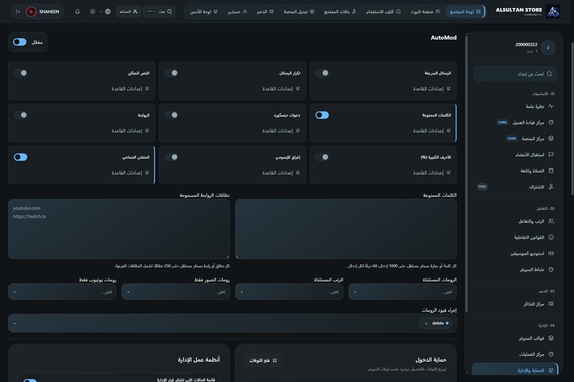Enable the الرسائل السريعة rule switch
574x382 pixels.
[x=322, y=73]
